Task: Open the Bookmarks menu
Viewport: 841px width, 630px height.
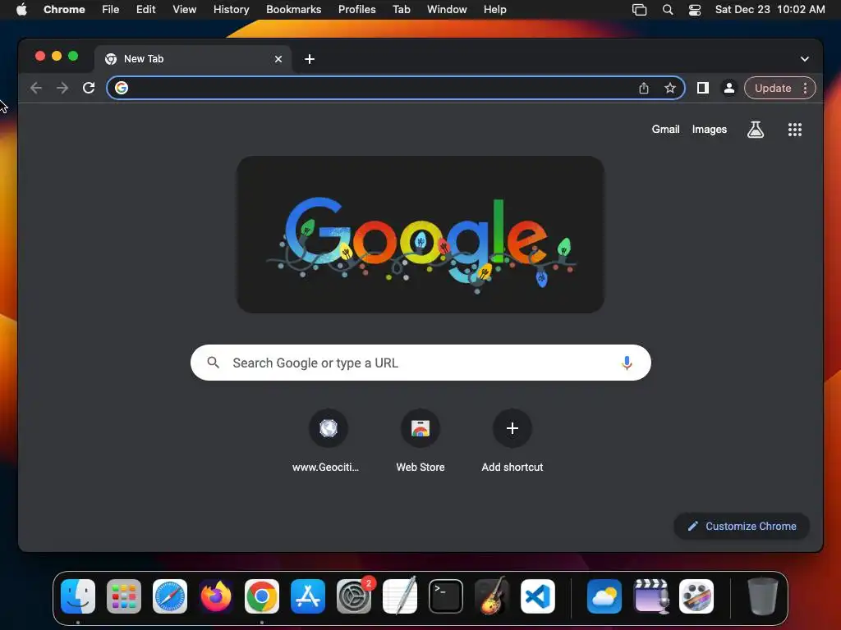Action: pyautogui.click(x=293, y=9)
